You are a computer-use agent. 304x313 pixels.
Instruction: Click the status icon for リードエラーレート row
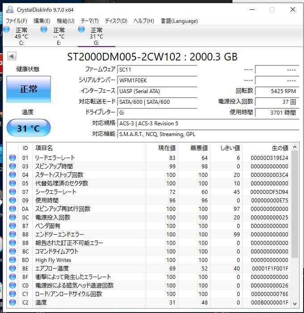[13, 158]
